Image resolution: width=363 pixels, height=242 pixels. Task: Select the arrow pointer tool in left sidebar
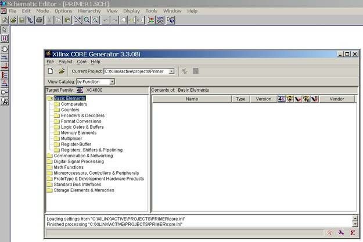pos(5,30)
